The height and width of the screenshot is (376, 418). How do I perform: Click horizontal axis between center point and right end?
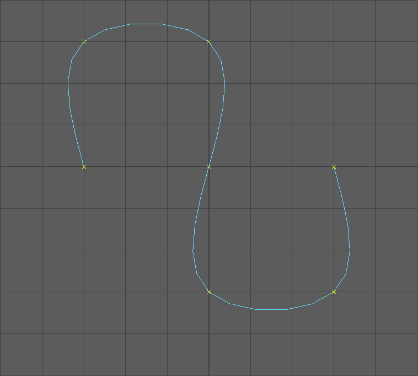coord(270,166)
